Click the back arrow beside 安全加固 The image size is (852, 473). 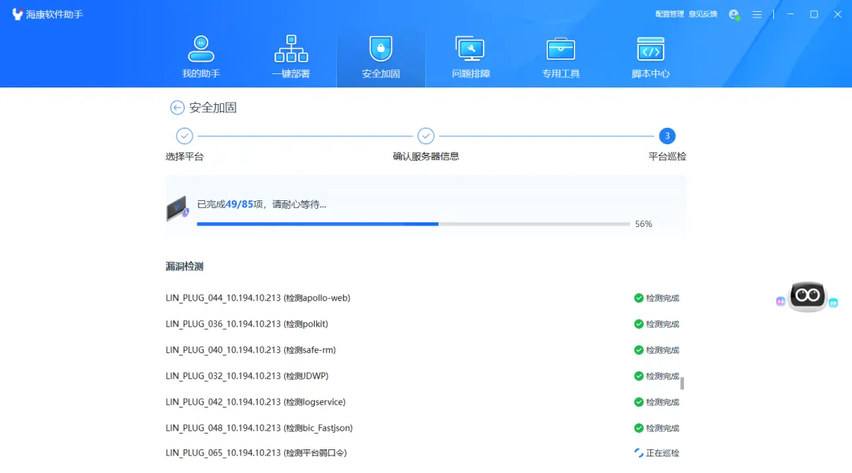click(177, 107)
